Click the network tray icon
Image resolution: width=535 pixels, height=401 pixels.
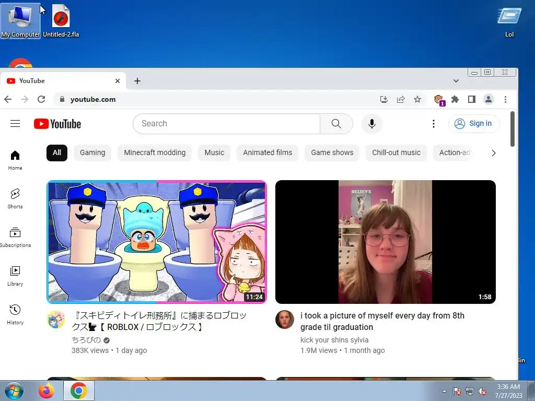pos(470,391)
